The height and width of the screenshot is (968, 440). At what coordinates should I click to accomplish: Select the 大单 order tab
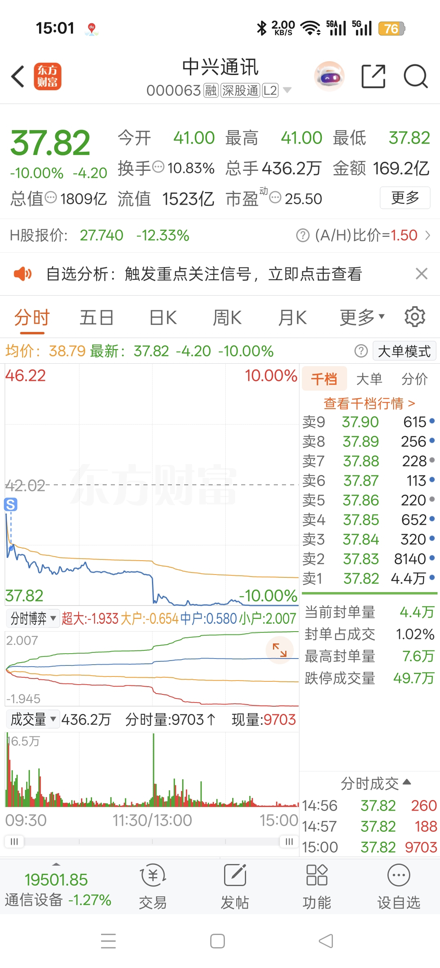point(369,379)
